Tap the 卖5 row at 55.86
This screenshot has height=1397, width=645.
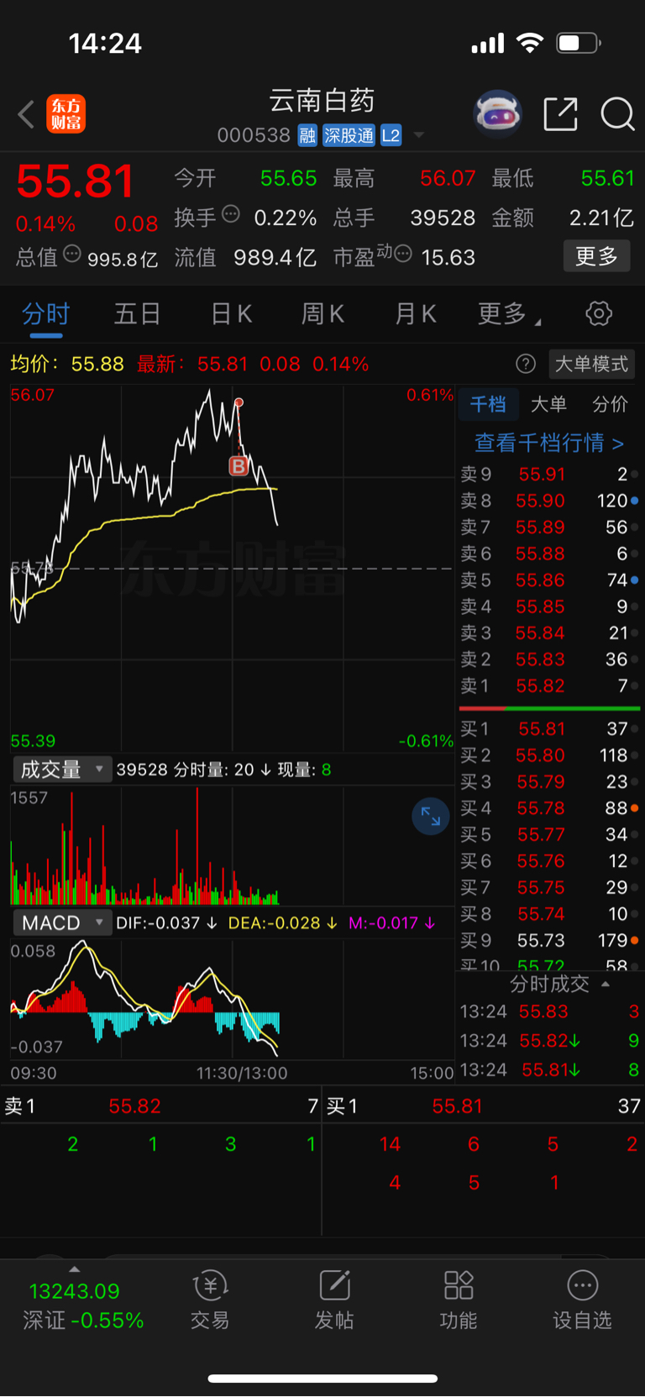pos(549,580)
